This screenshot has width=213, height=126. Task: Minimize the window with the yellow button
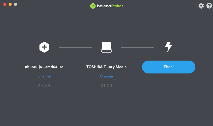point(10,4)
